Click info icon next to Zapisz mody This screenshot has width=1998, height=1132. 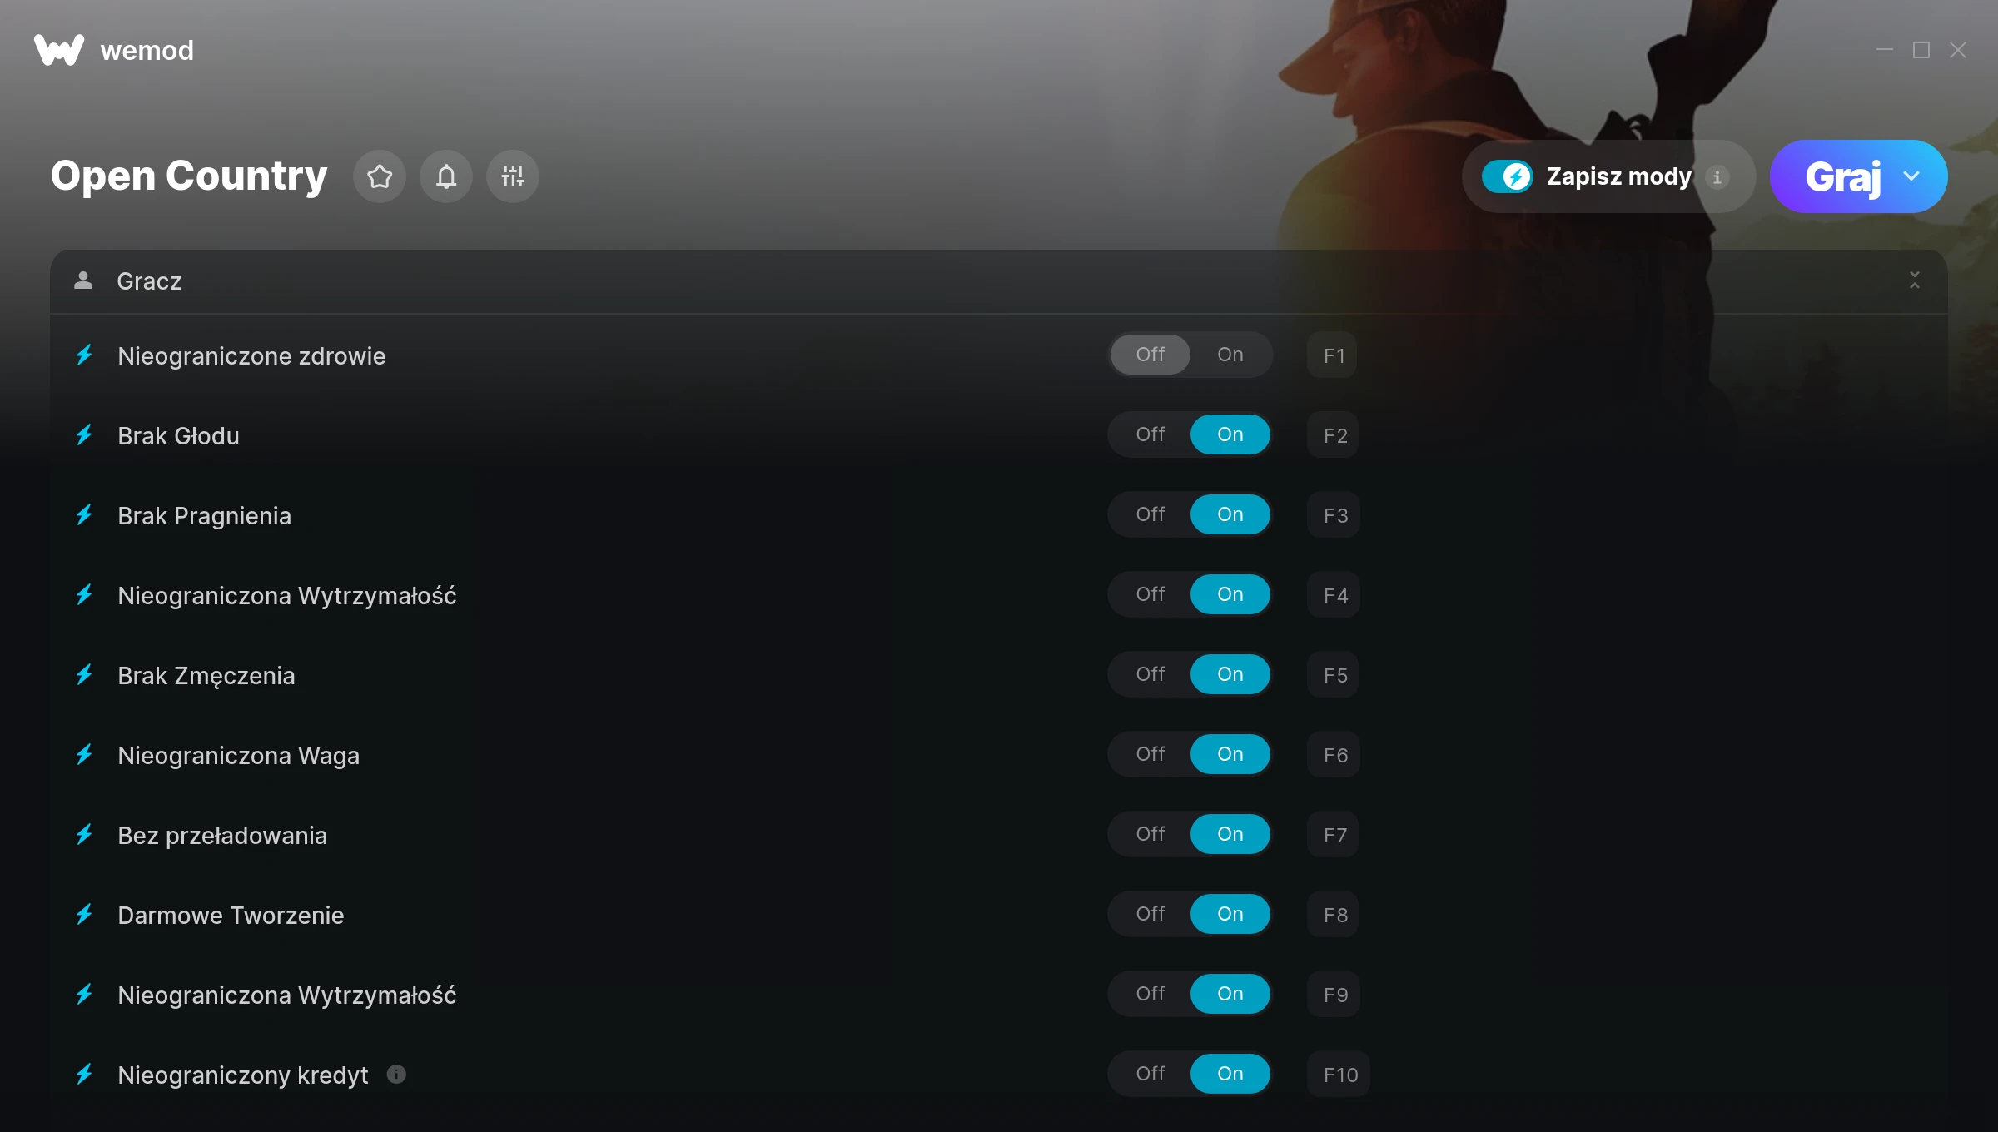[1717, 176]
